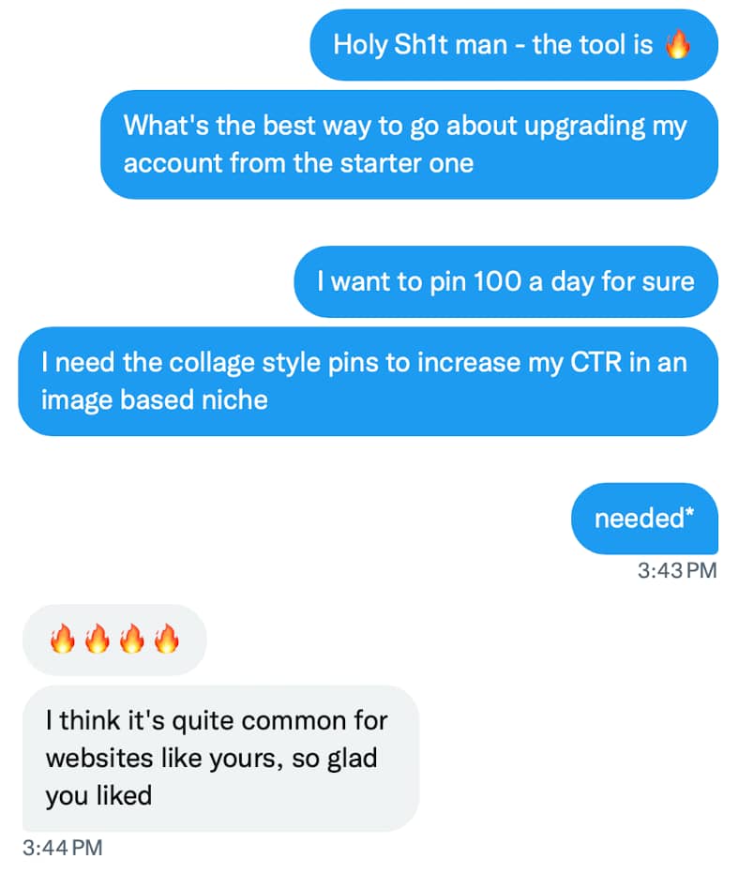Image resolution: width=739 pixels, height=874 pixels.
Task: Click the 'pin 100 a day' message
Action: click(506, 281)
